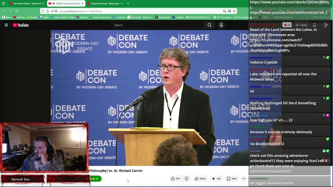This screenshot has height=187, width=333.
Task: Open YouTube guide hamburger menu
Action: (x=6, y=25)
